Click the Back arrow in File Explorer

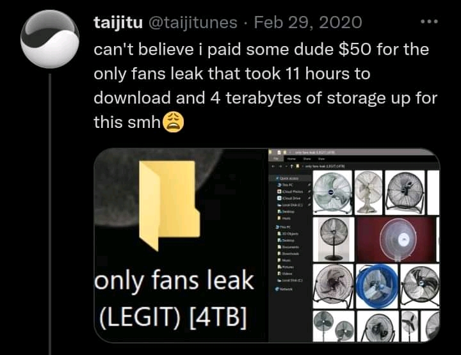click(x=273, y=166)
